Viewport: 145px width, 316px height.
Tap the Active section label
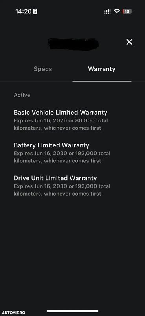click(x=22, y=95)
